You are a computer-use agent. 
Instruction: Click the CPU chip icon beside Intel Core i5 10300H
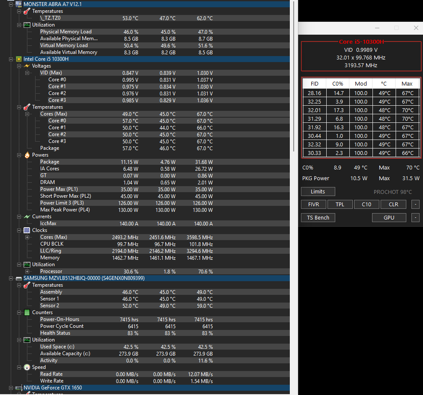point(18,59)
